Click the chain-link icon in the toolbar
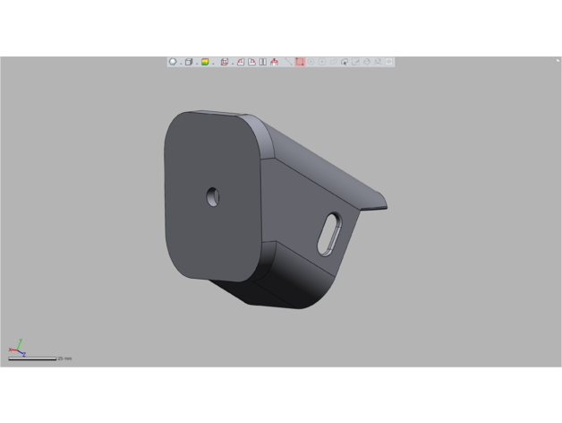The width and height of the screenshot is (562, 423). pyautogui.click(x=333, y=62)
